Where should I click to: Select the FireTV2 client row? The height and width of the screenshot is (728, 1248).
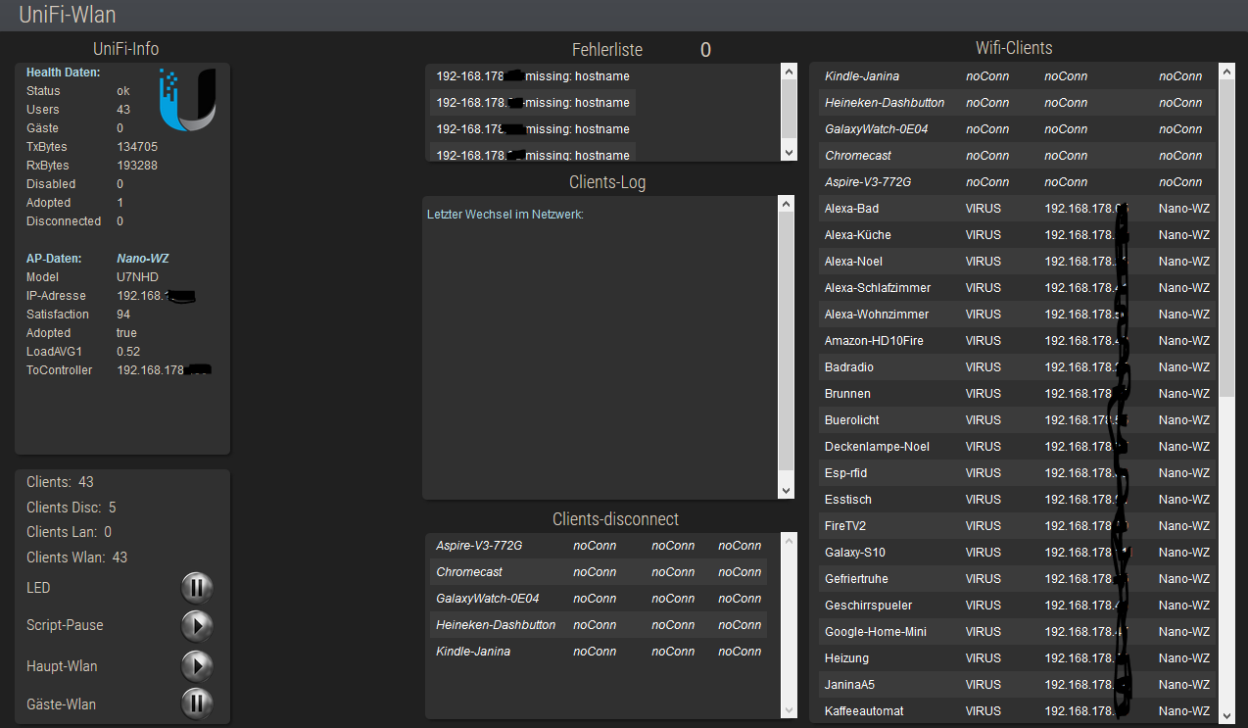pyautogui.click(x=1019, y=526)
